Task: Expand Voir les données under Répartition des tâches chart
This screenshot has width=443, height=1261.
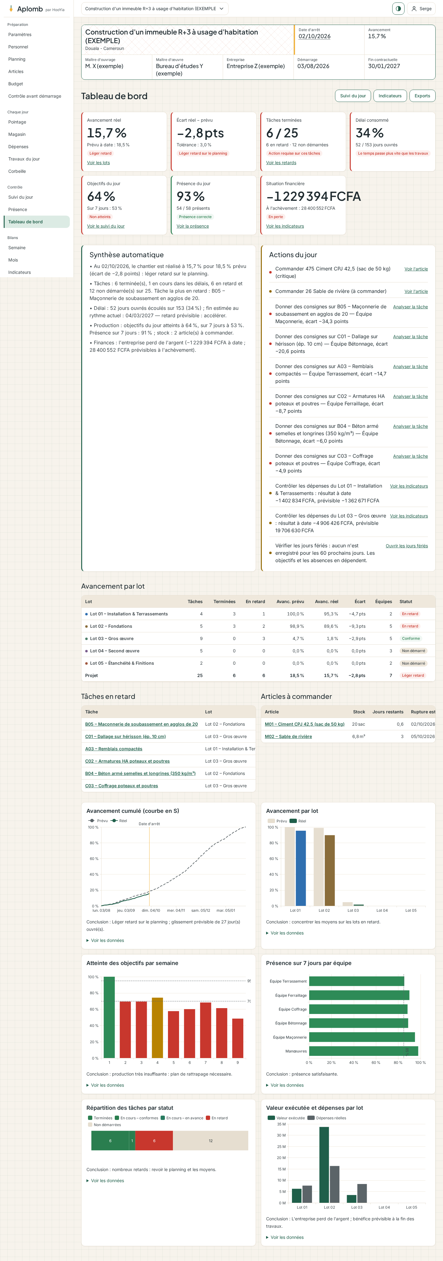Action: coord(105,1181)
